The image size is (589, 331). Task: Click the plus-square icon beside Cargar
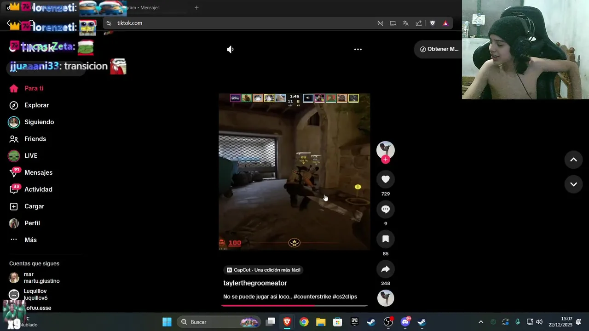(x=14, y=206)
